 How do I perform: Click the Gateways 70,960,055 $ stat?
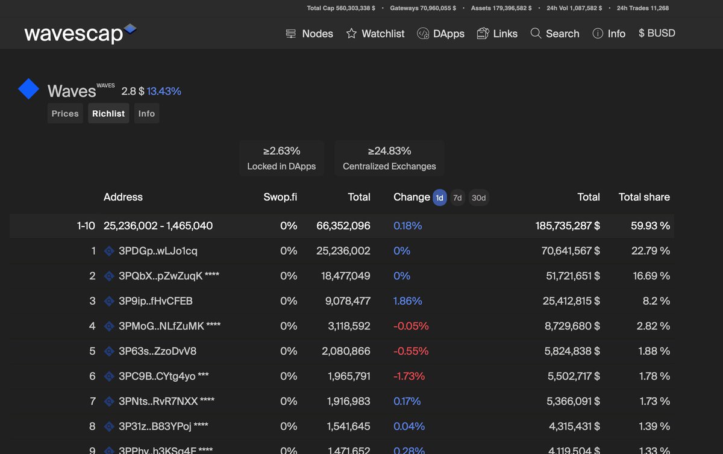coord(423,8)
